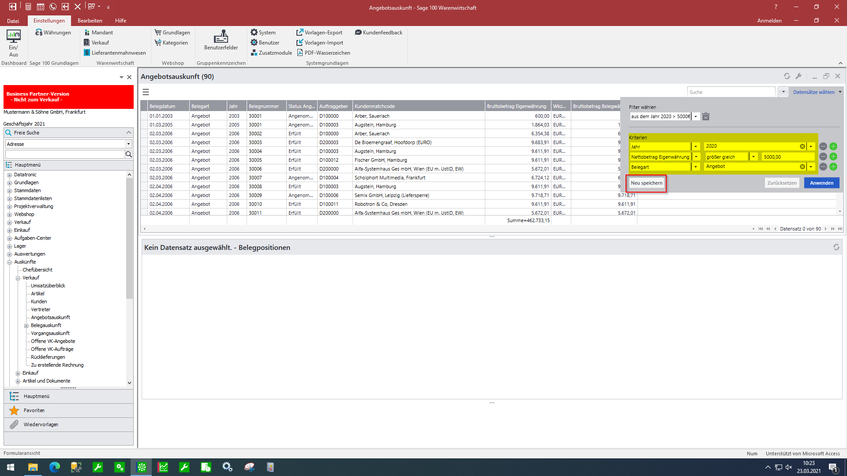Click the Zurücksetzen button
847x476 pixels.
tap(782, 183)
